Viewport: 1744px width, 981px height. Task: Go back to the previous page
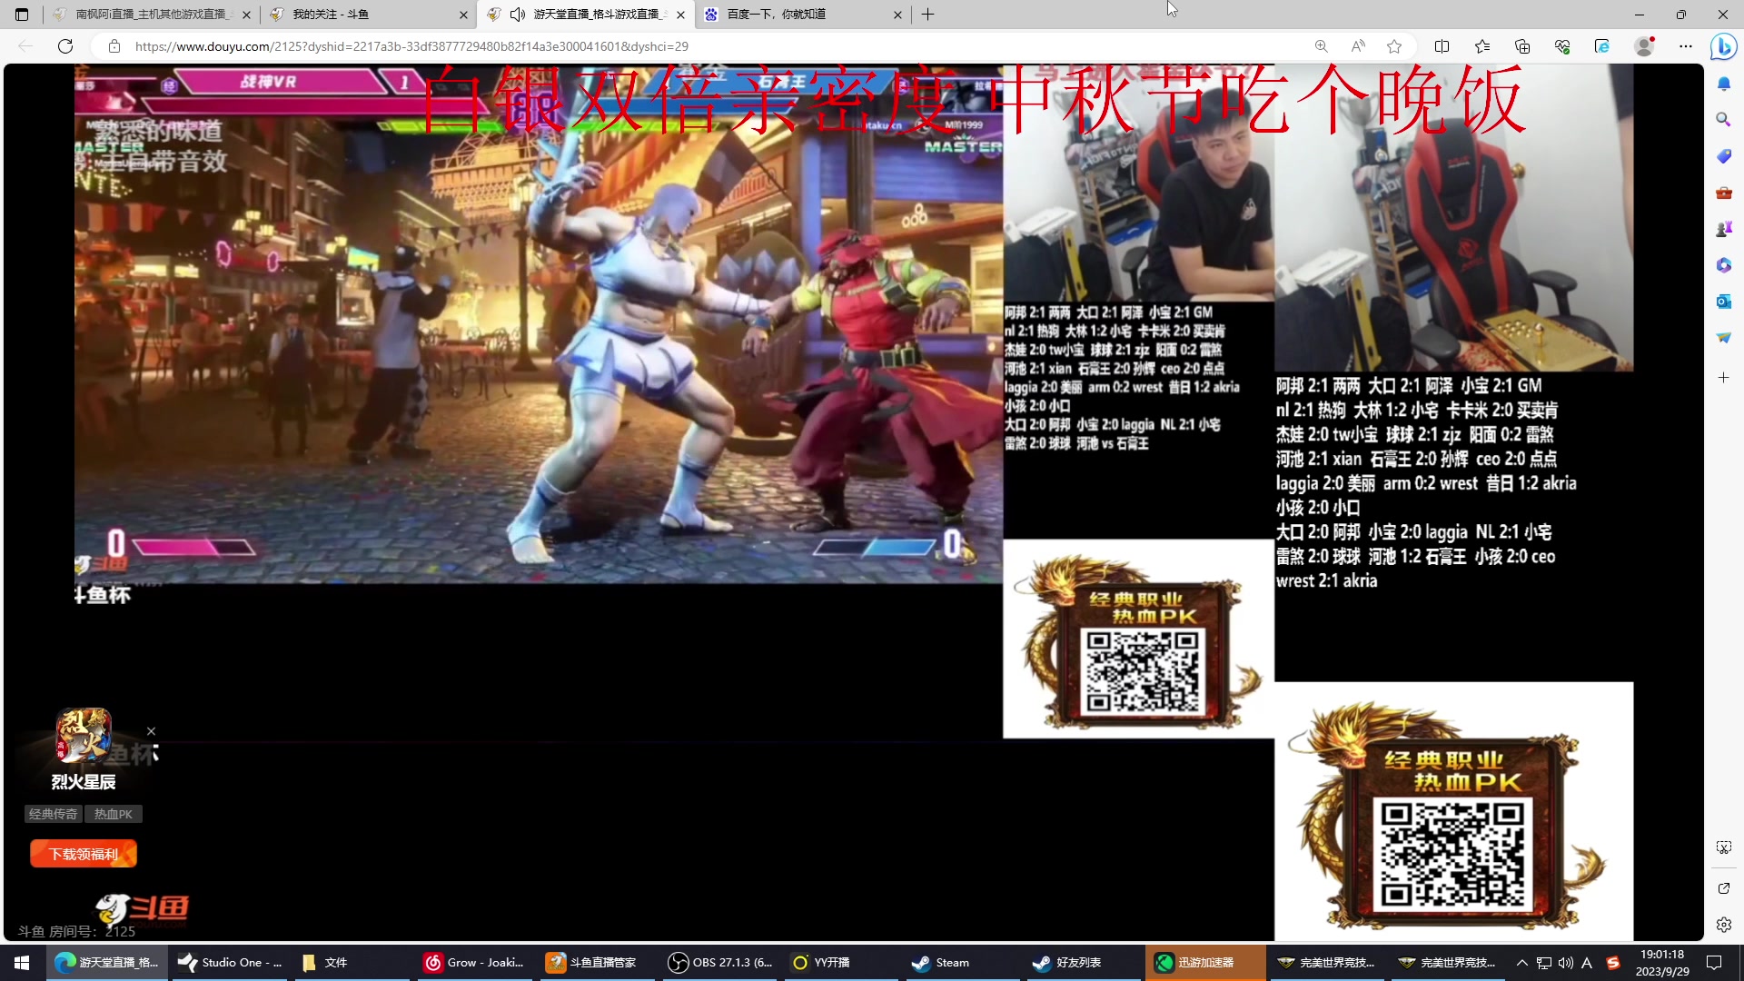[x=25, y=46]
